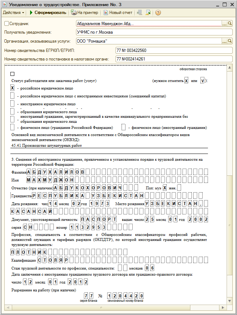Click the Сформировать button

coord(48,13)
